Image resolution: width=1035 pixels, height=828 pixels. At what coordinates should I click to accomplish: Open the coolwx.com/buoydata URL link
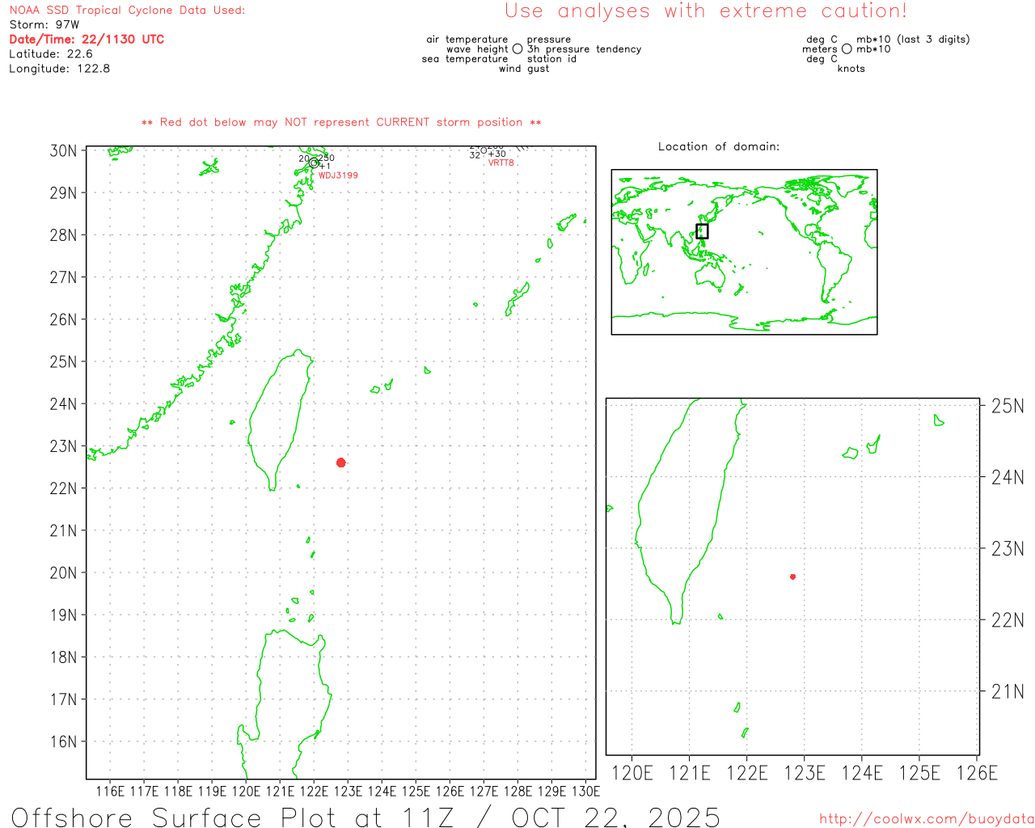926,819
